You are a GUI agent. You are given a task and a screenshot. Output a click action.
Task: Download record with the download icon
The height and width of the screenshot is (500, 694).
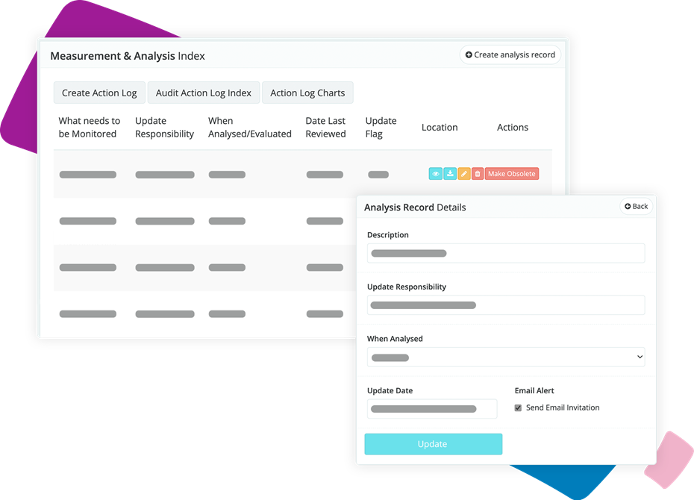(x=450, y=174)
